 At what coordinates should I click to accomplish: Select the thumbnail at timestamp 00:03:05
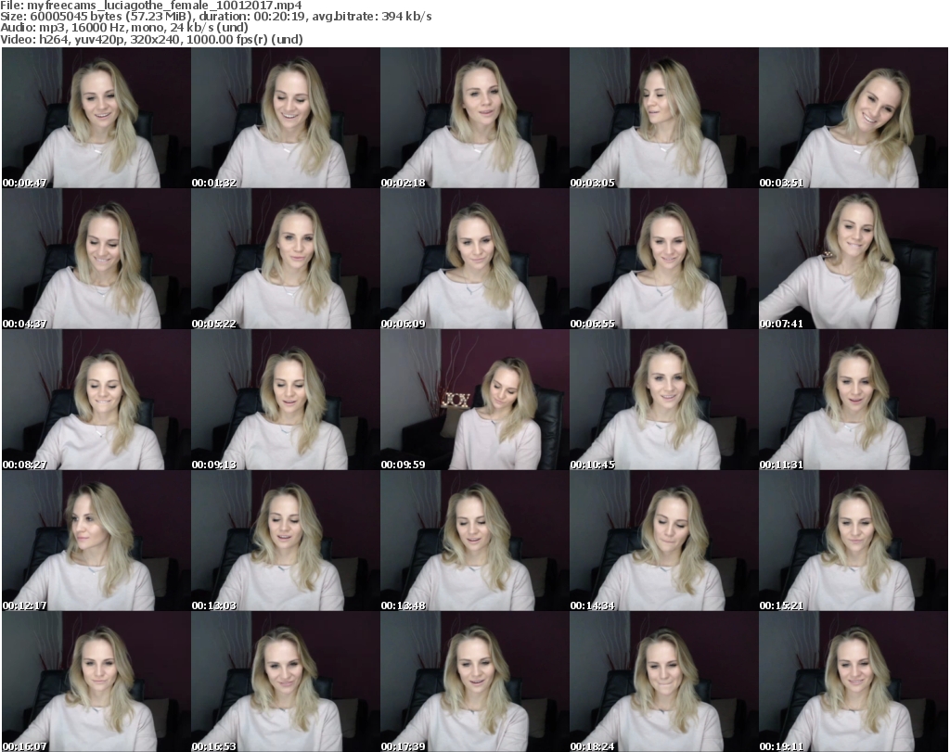coord(663,118)
